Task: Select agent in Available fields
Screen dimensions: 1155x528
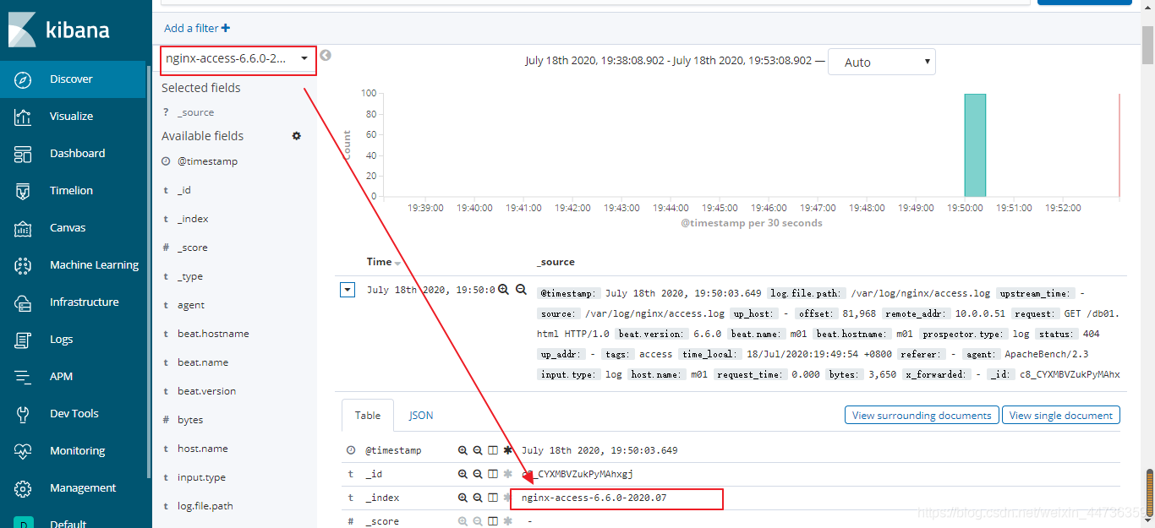Action: pos(191,305)
